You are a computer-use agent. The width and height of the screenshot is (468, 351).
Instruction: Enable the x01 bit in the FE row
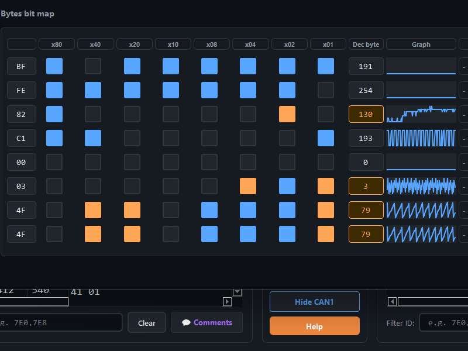point(326,90)
